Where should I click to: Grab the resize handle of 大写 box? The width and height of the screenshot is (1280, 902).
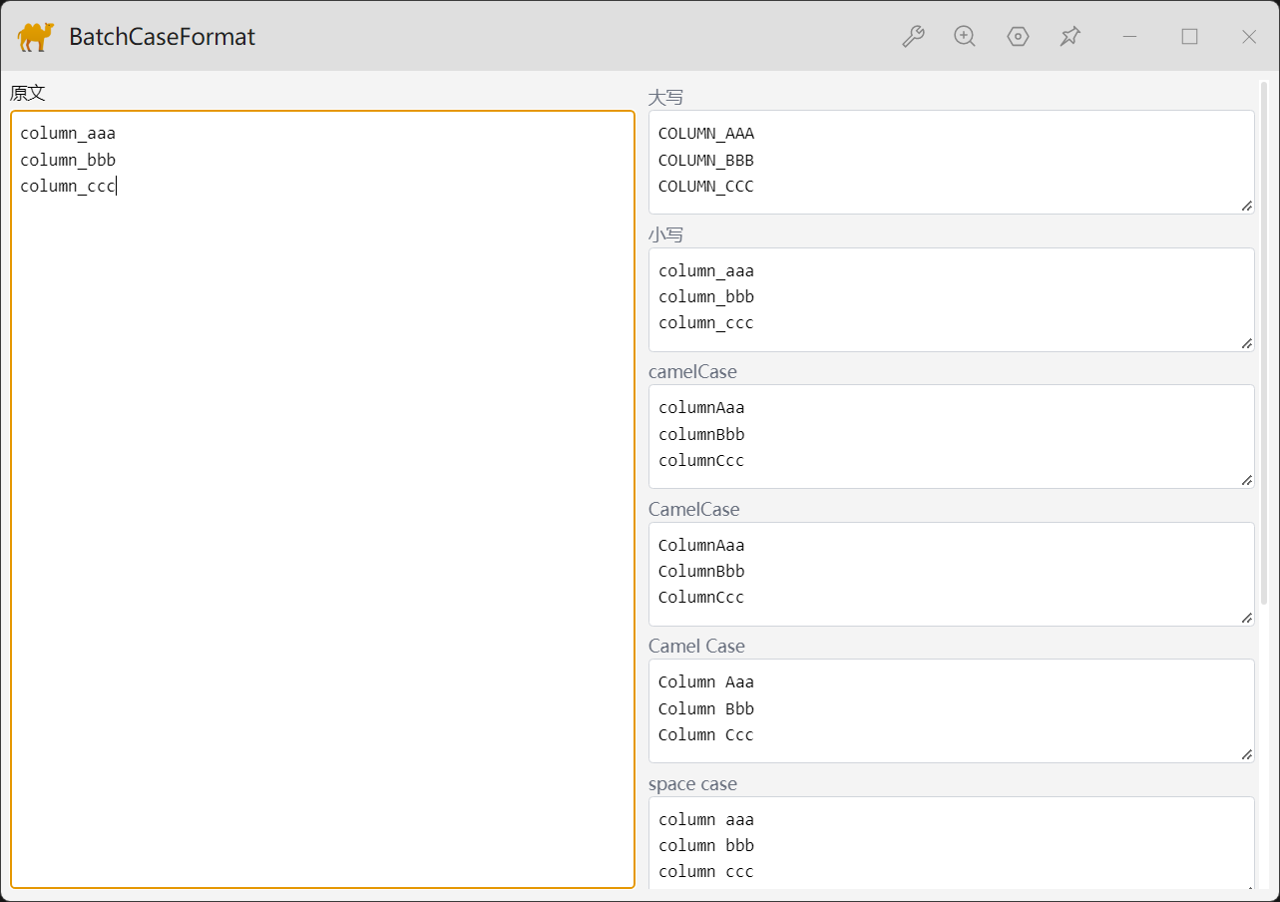click(1246, 206)
